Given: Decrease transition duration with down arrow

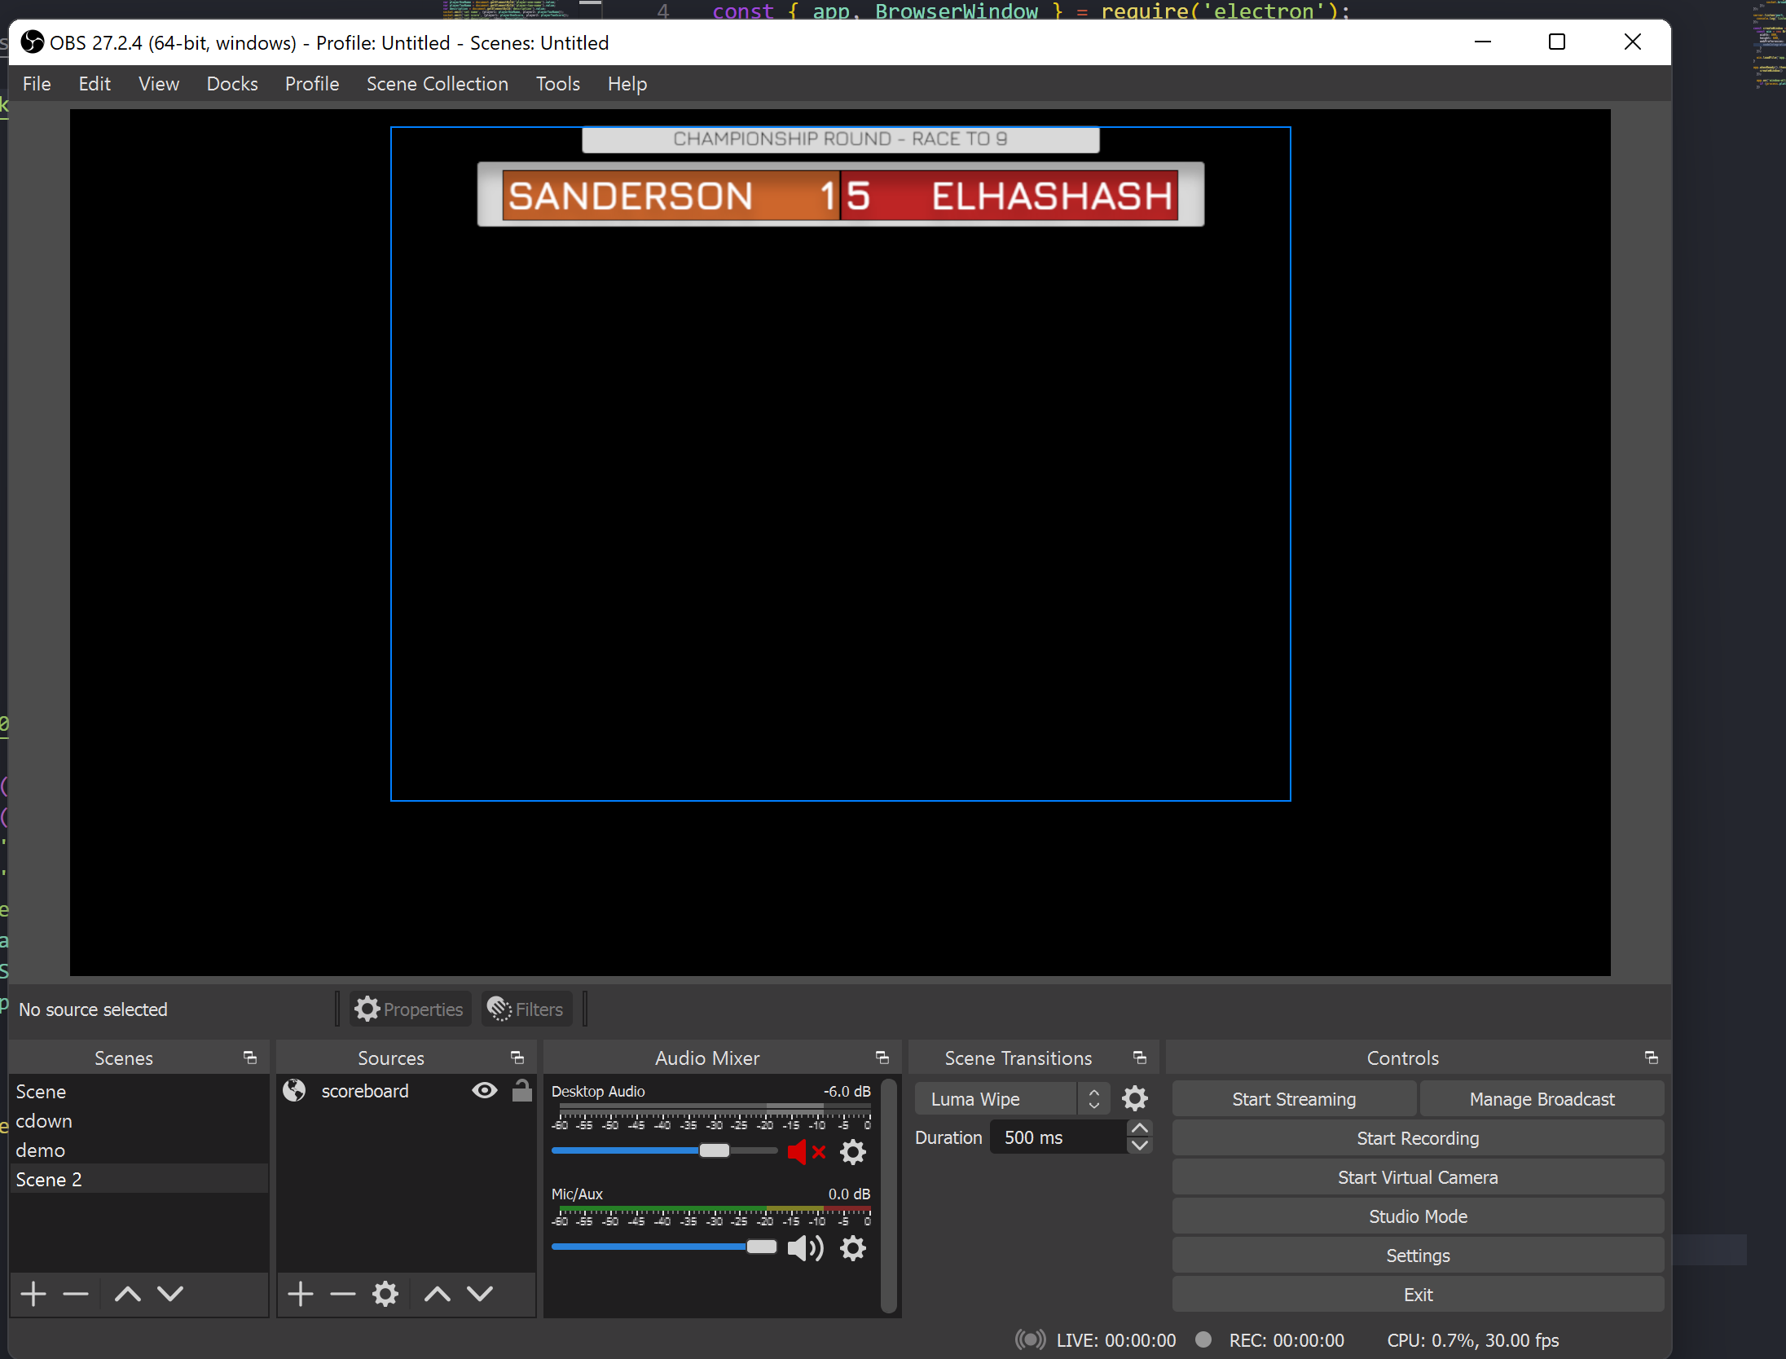Looking at the screenshot, I should [x=1140, y=1146].
